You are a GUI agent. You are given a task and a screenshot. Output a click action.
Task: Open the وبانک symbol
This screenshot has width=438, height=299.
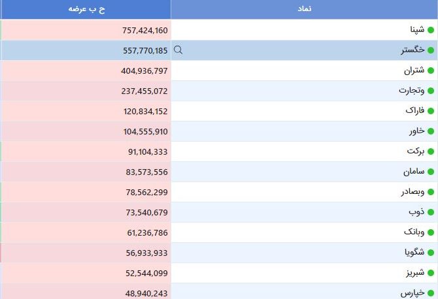(414, 232)
